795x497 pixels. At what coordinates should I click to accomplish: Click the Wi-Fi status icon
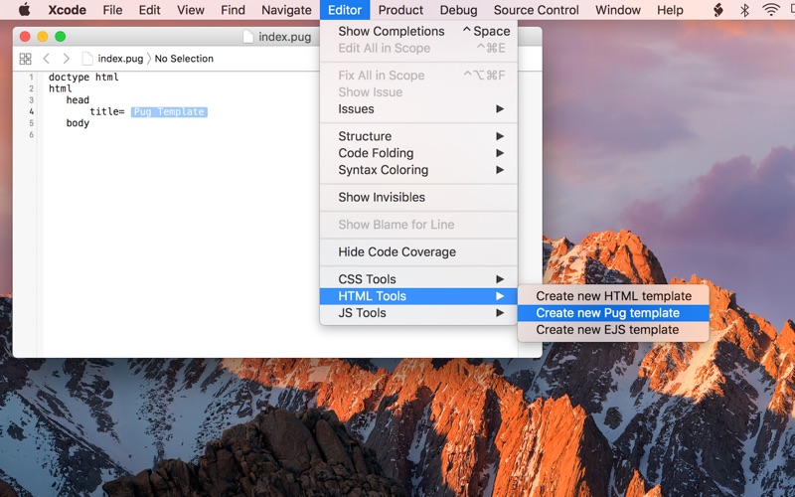[x=771, y=10]
